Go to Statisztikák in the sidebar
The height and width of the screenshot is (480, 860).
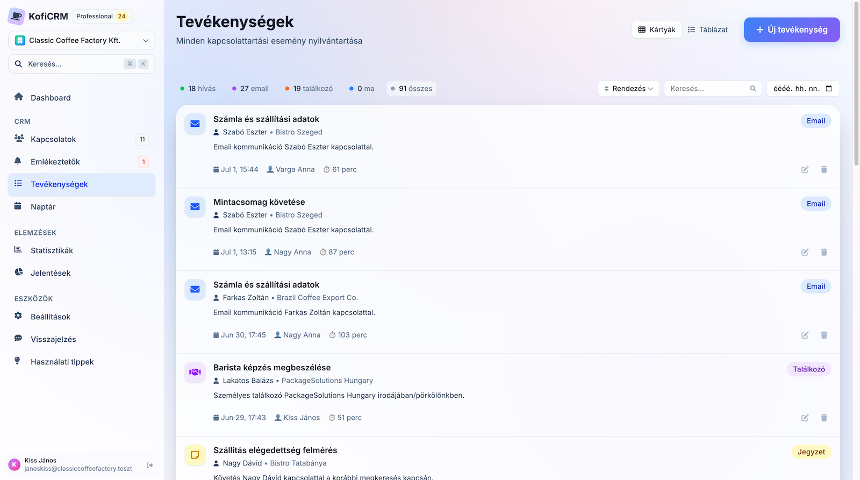point(82,250)
